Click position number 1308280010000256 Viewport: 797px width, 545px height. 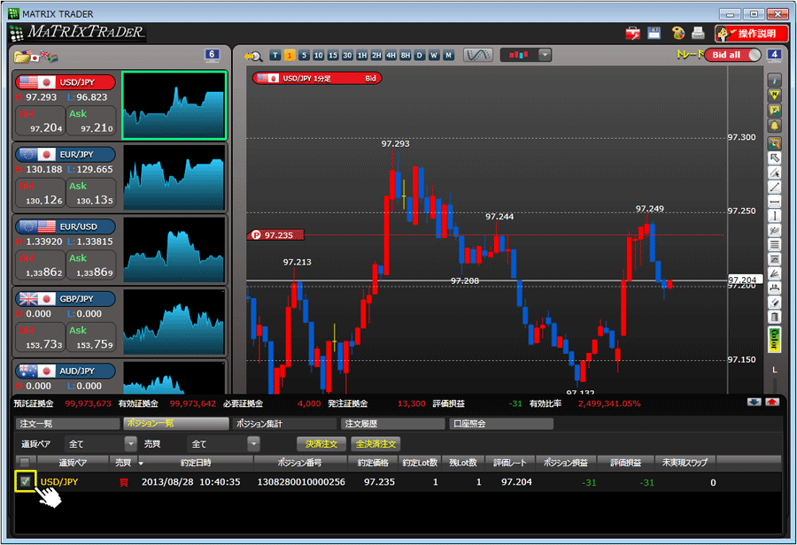tap(301, 482)
